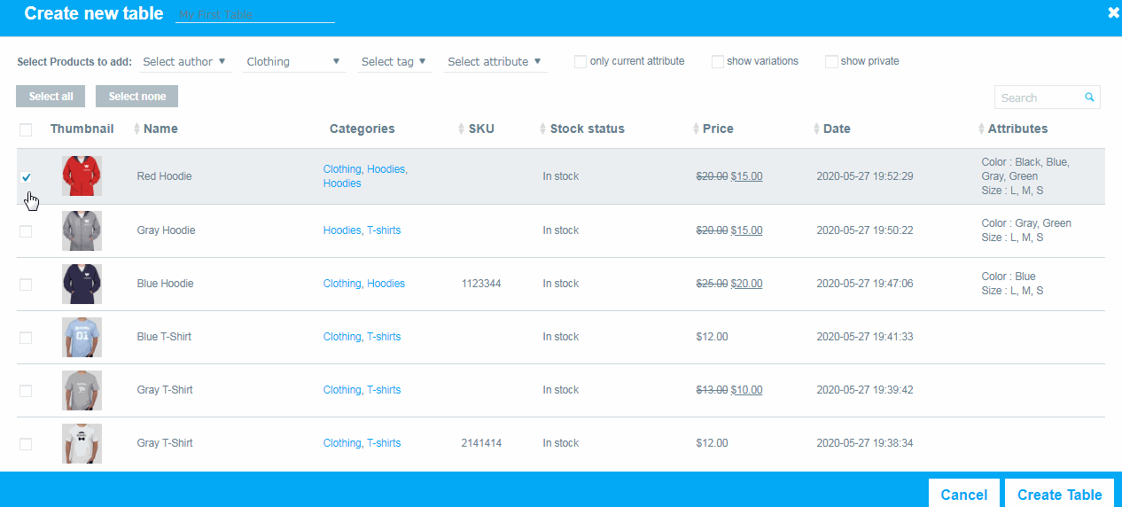Click the Gray Hoodie thumbnail
The height and width of the screenshot is (507, 1122).
point(82,230)
